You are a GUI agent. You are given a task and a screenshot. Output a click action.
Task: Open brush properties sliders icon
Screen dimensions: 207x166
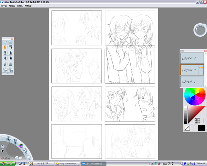(x=10, y=42)
